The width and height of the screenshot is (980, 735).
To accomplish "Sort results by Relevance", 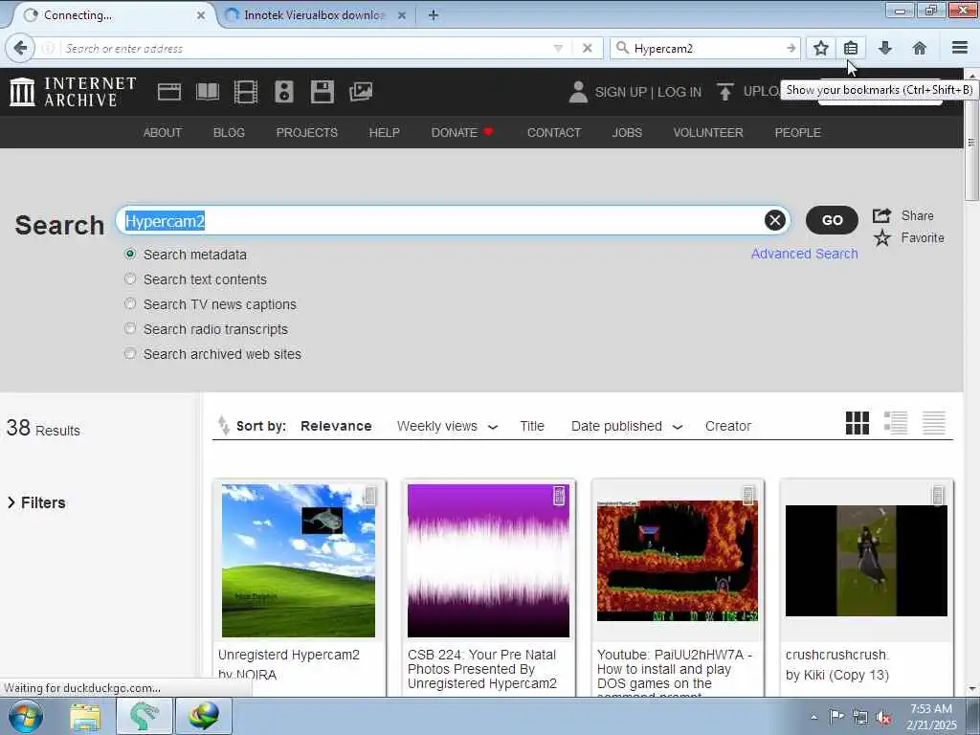I will [336, 426].
